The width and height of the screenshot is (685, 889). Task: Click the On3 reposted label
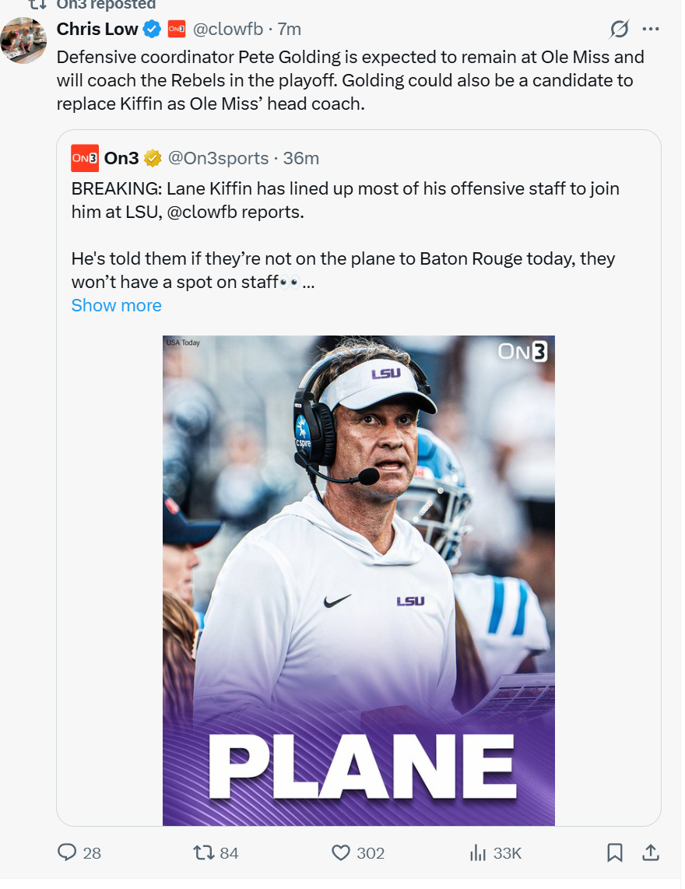106,5
